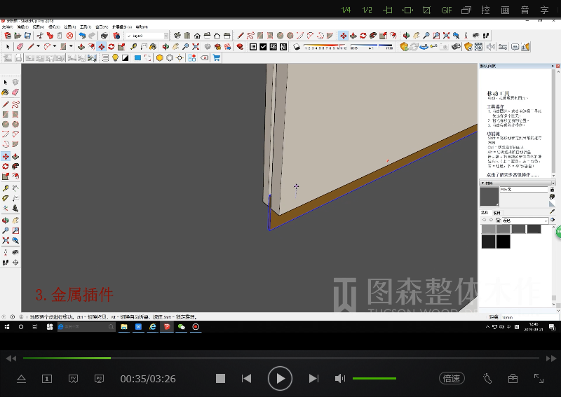Open the materials library dropdown in tray
Viewport: 561px width, 397px height.
click(546, 221)
